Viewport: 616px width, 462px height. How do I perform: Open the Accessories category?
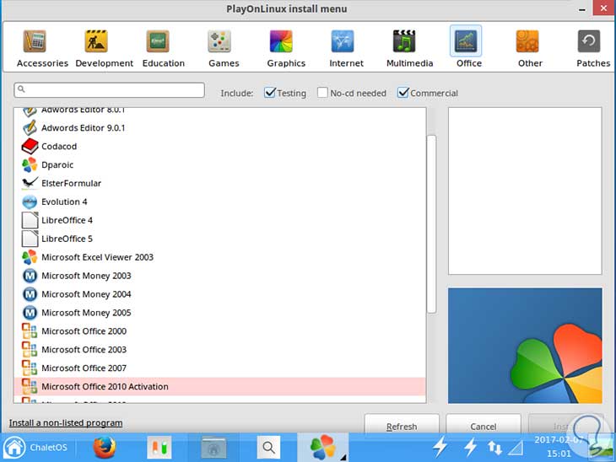click(42, 49)
